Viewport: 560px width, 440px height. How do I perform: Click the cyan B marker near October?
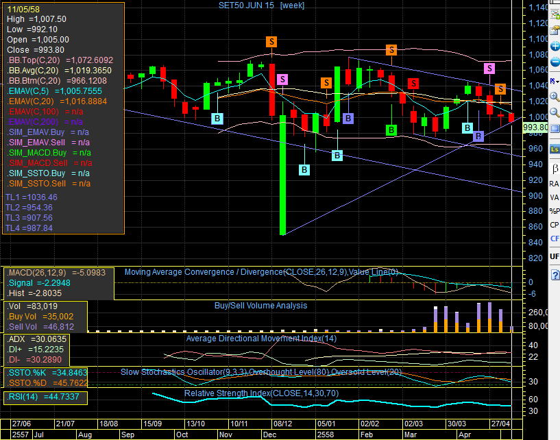217,119
